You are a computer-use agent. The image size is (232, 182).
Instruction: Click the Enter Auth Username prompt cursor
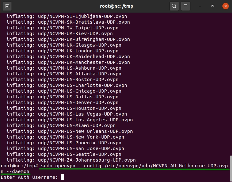click(x=62, y=177)
